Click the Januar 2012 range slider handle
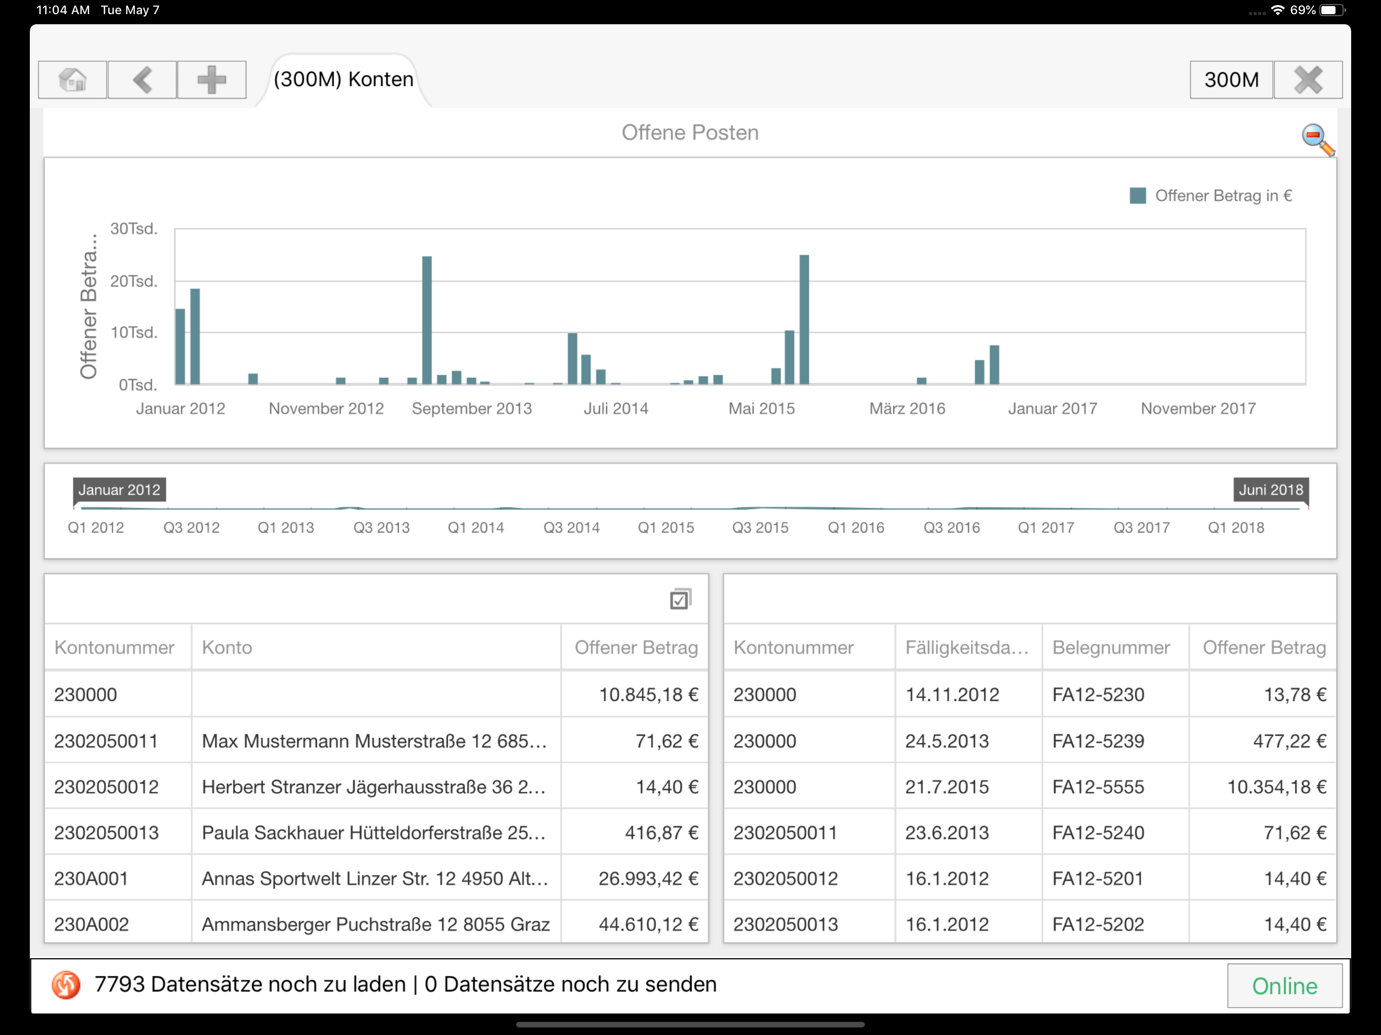The width and height of the screenshot is (1381, 1035). [119, 490]
